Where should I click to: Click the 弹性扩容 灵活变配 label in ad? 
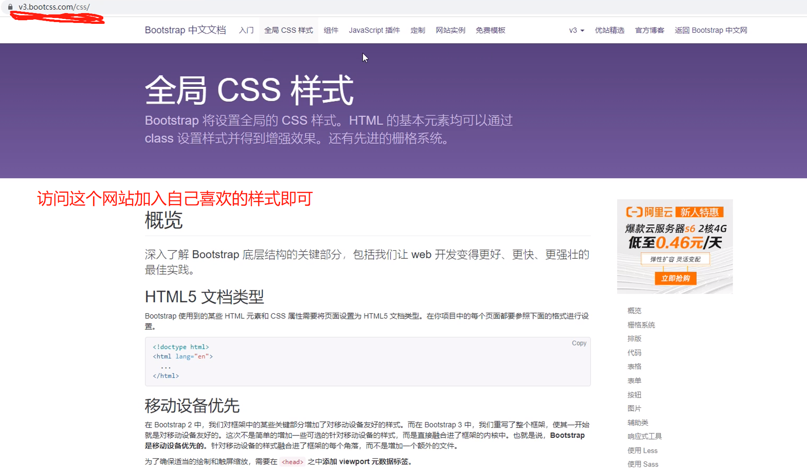pos(675,259)
